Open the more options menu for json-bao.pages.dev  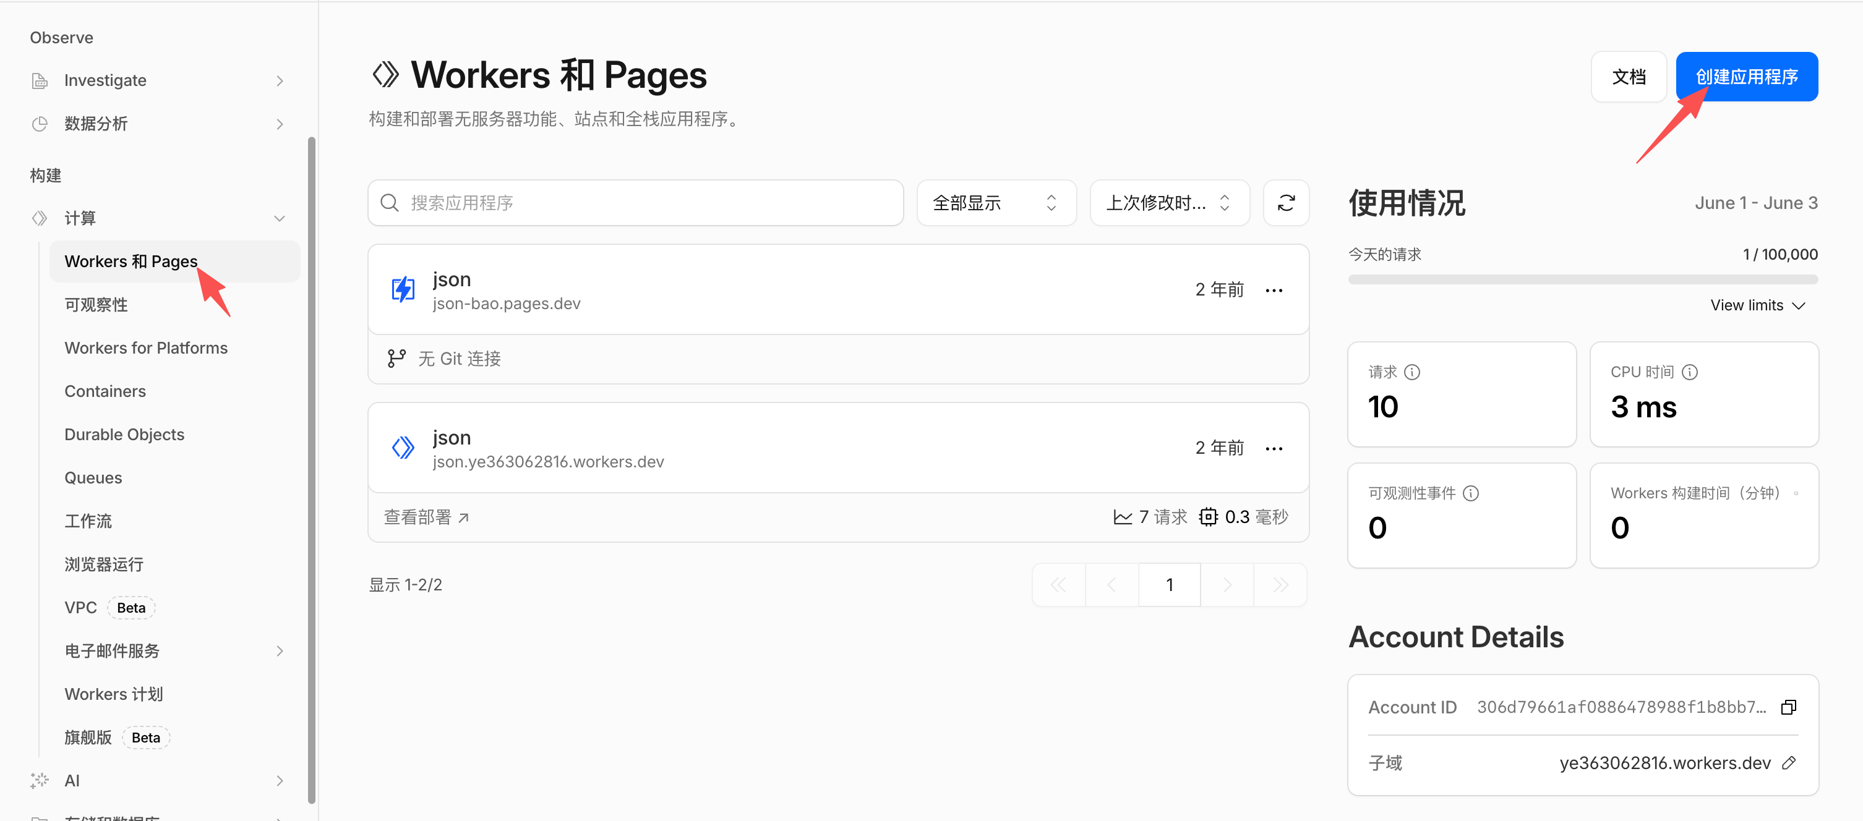(x=1274, y=290)
